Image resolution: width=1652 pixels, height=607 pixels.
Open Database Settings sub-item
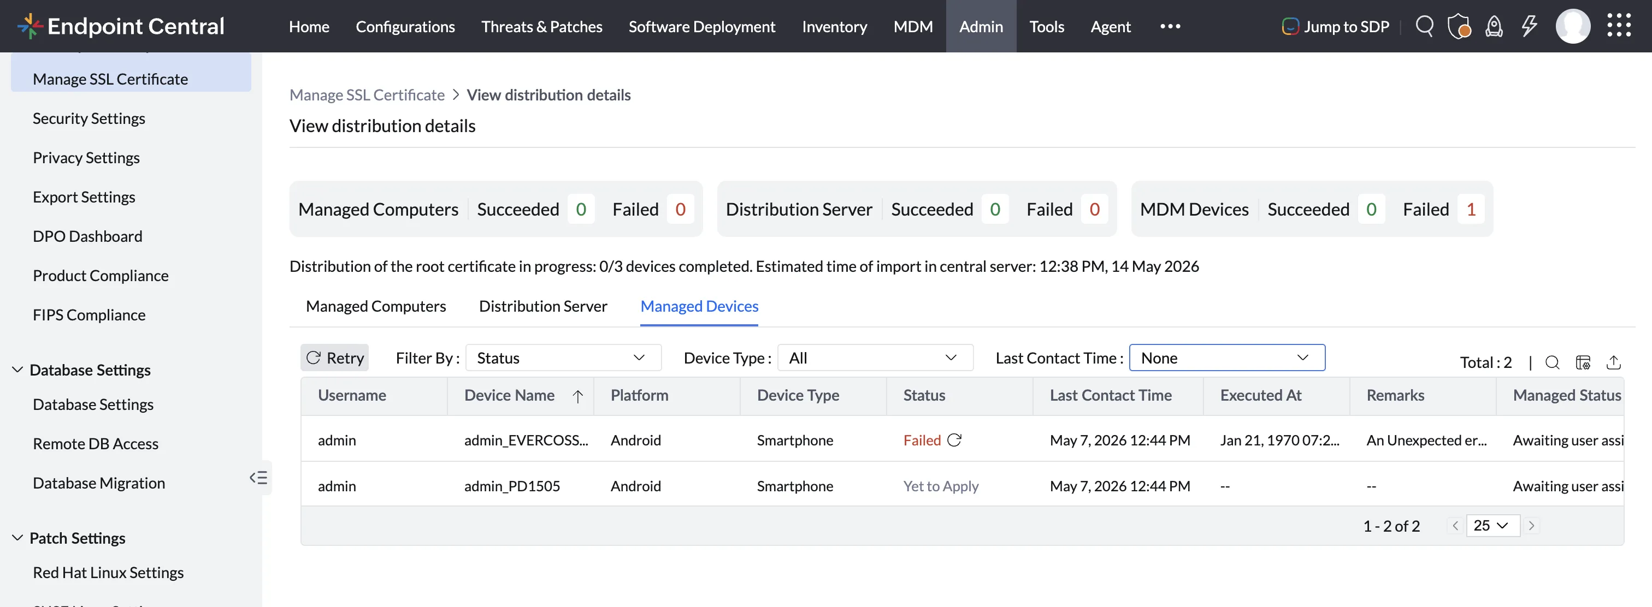tap(93, 404)
